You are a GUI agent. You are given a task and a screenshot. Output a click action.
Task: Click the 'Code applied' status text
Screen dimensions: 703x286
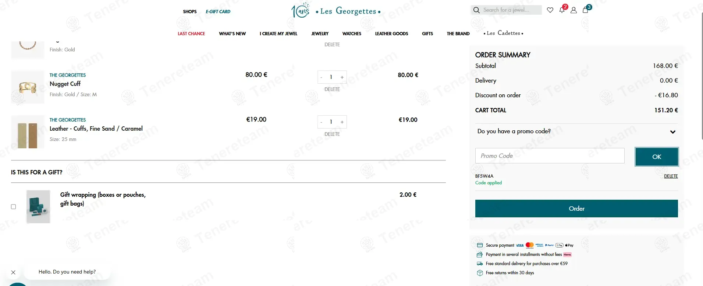click(x=488, y=183)
